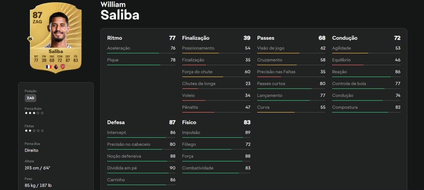Image resolution: width=424 pixels, height=190 pixels.
Task: Click the France flag on the player card
Action: (49, 67)
